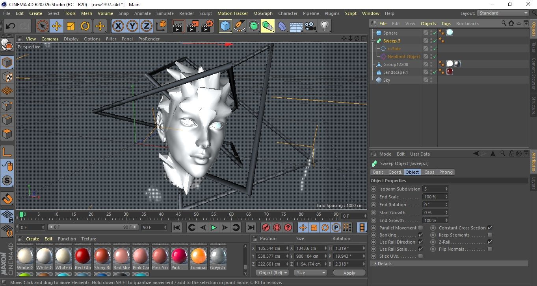Viewport: 537px width, 286px height.
Task: Open the Object (Rel) coordinate dropdown
Action: (272, 273)
